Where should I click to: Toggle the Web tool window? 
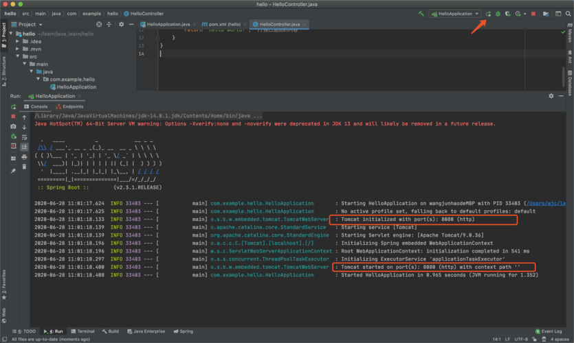tap(4, 316)
